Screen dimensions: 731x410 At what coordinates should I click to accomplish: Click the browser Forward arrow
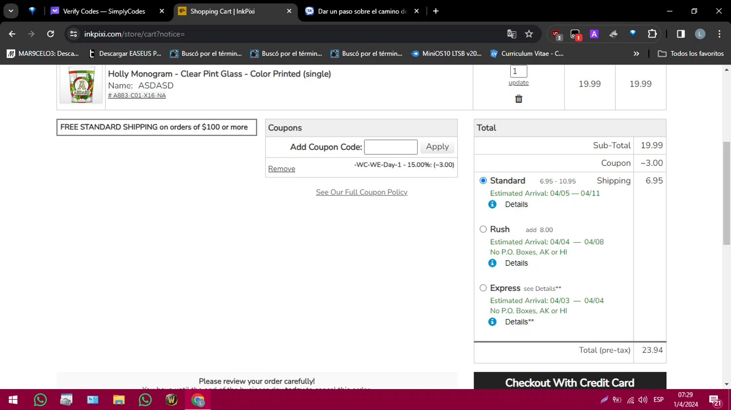point(31,34)
